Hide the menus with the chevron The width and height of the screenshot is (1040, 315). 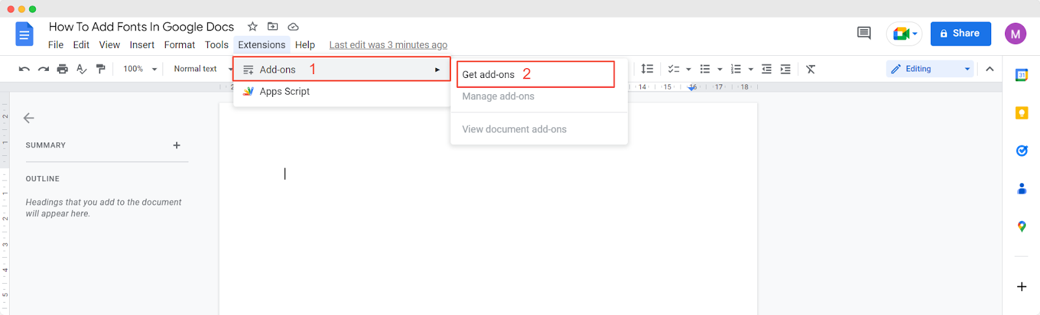[989, 69]
